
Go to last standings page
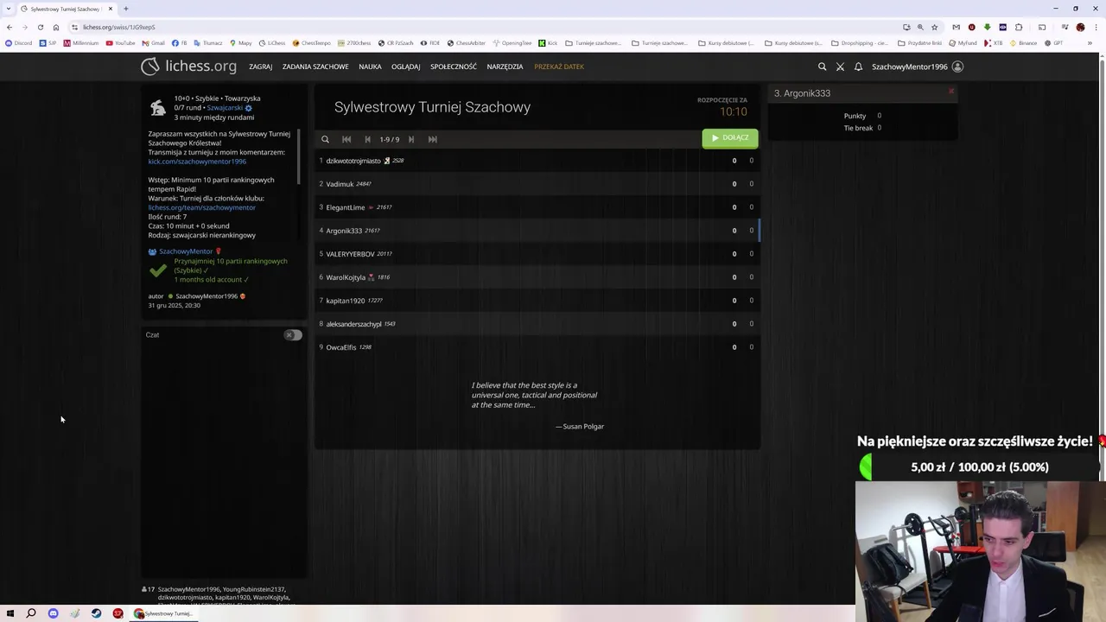click(x=433, y=139)
